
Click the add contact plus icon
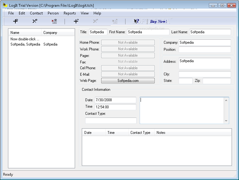tap(76, 21)
